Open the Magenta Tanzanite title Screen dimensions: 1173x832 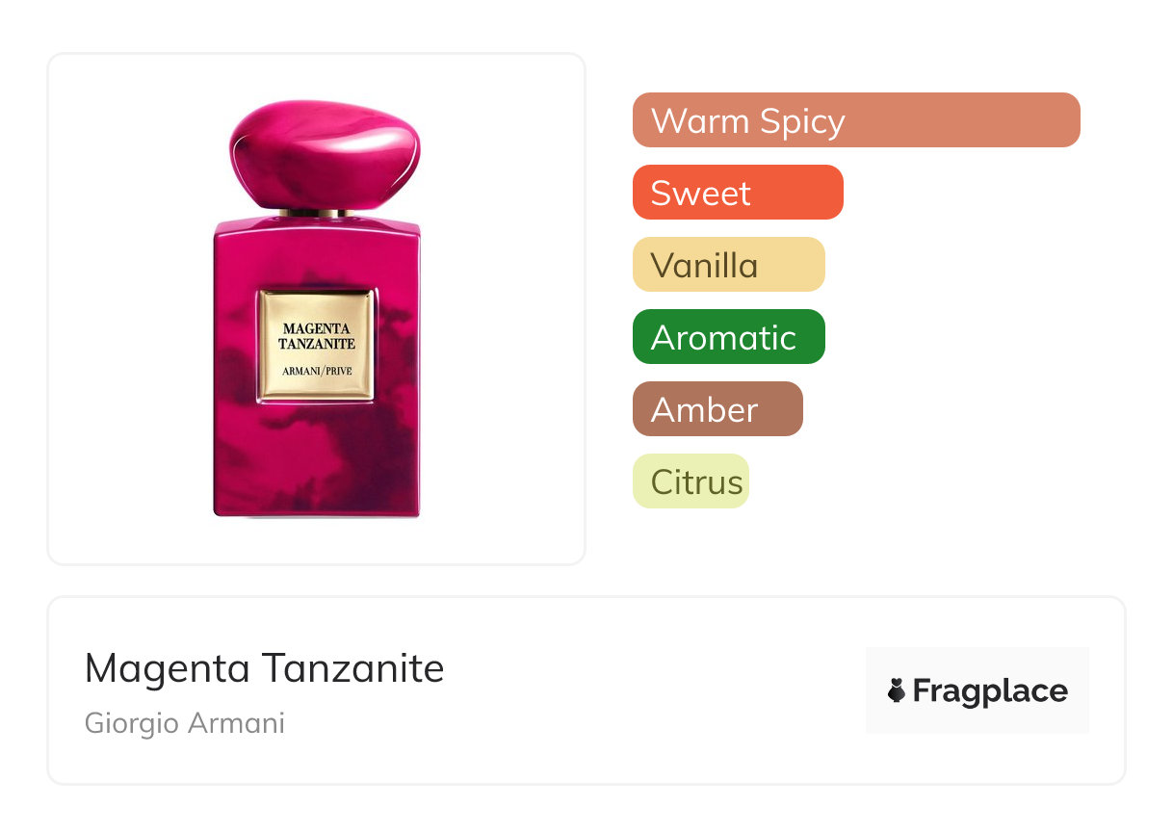pos(265,668)
